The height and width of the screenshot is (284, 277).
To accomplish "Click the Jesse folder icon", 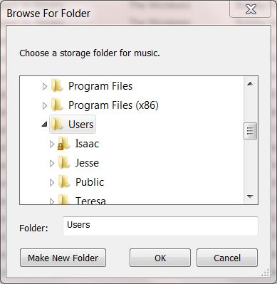I will (x=64, y=163).
